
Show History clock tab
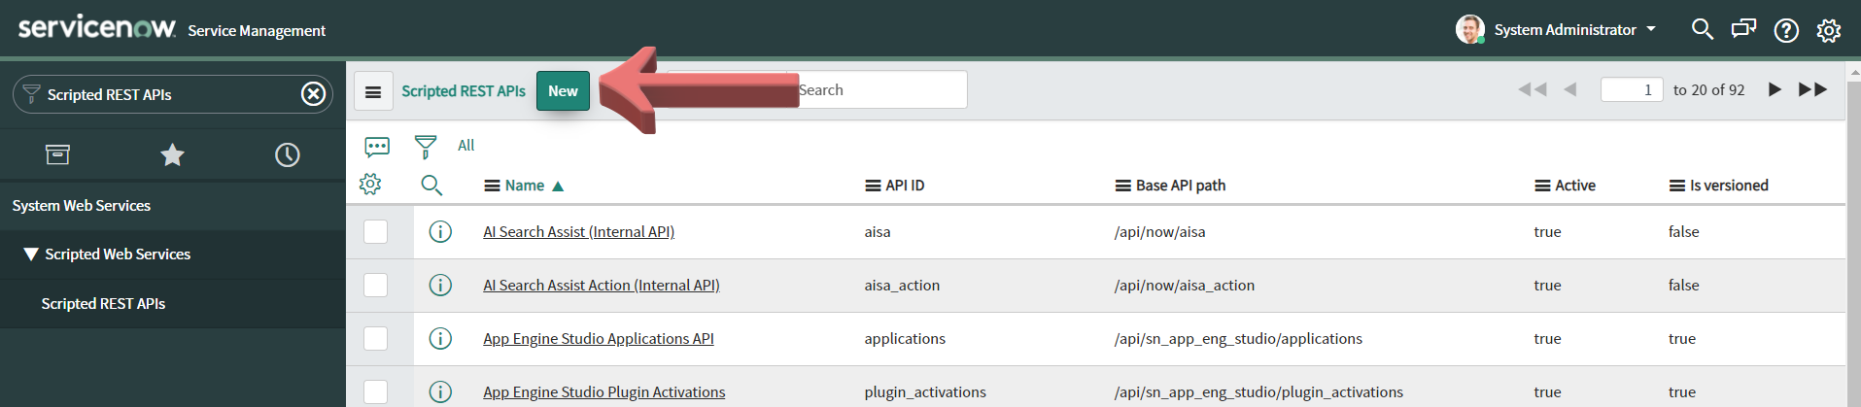pos(287,154)
